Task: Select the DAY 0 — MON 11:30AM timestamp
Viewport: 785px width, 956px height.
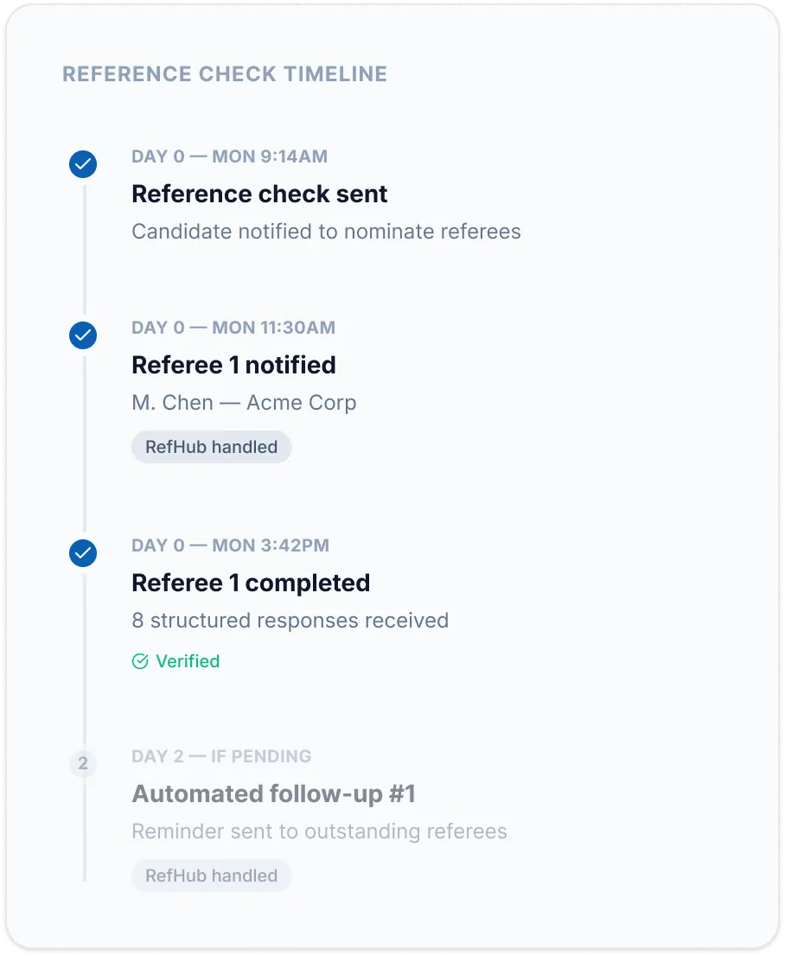Action: tap(233, 328)
